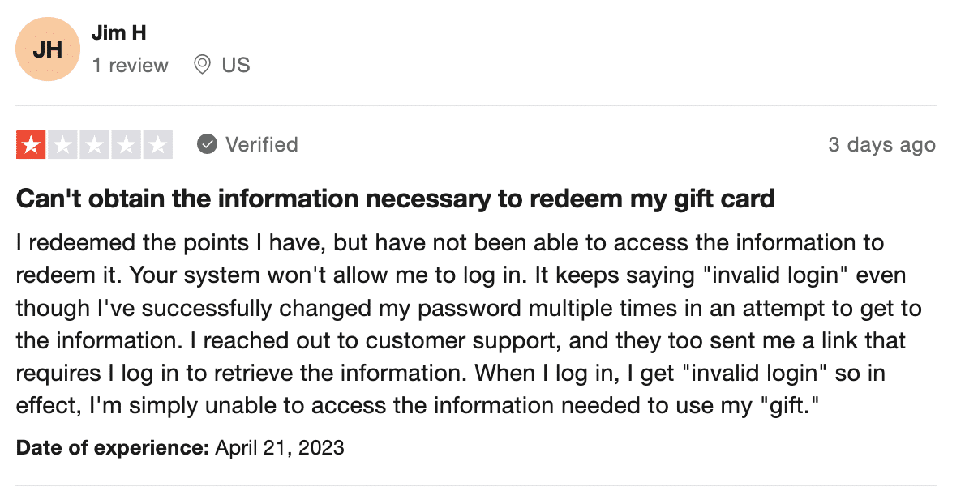Click the second grey star
The width and height of the screenshot is (965, 491).
[x=62, y=144]
